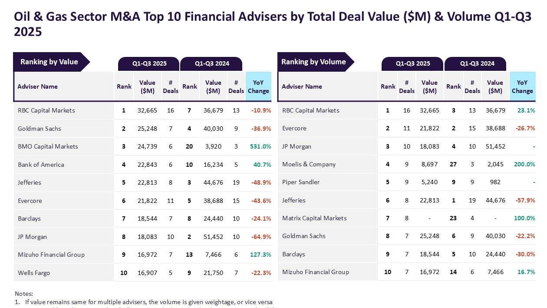Click the "Ranking by Volume" banner label
The height and width of the screenshot is (308, 547).
[313, 62]
